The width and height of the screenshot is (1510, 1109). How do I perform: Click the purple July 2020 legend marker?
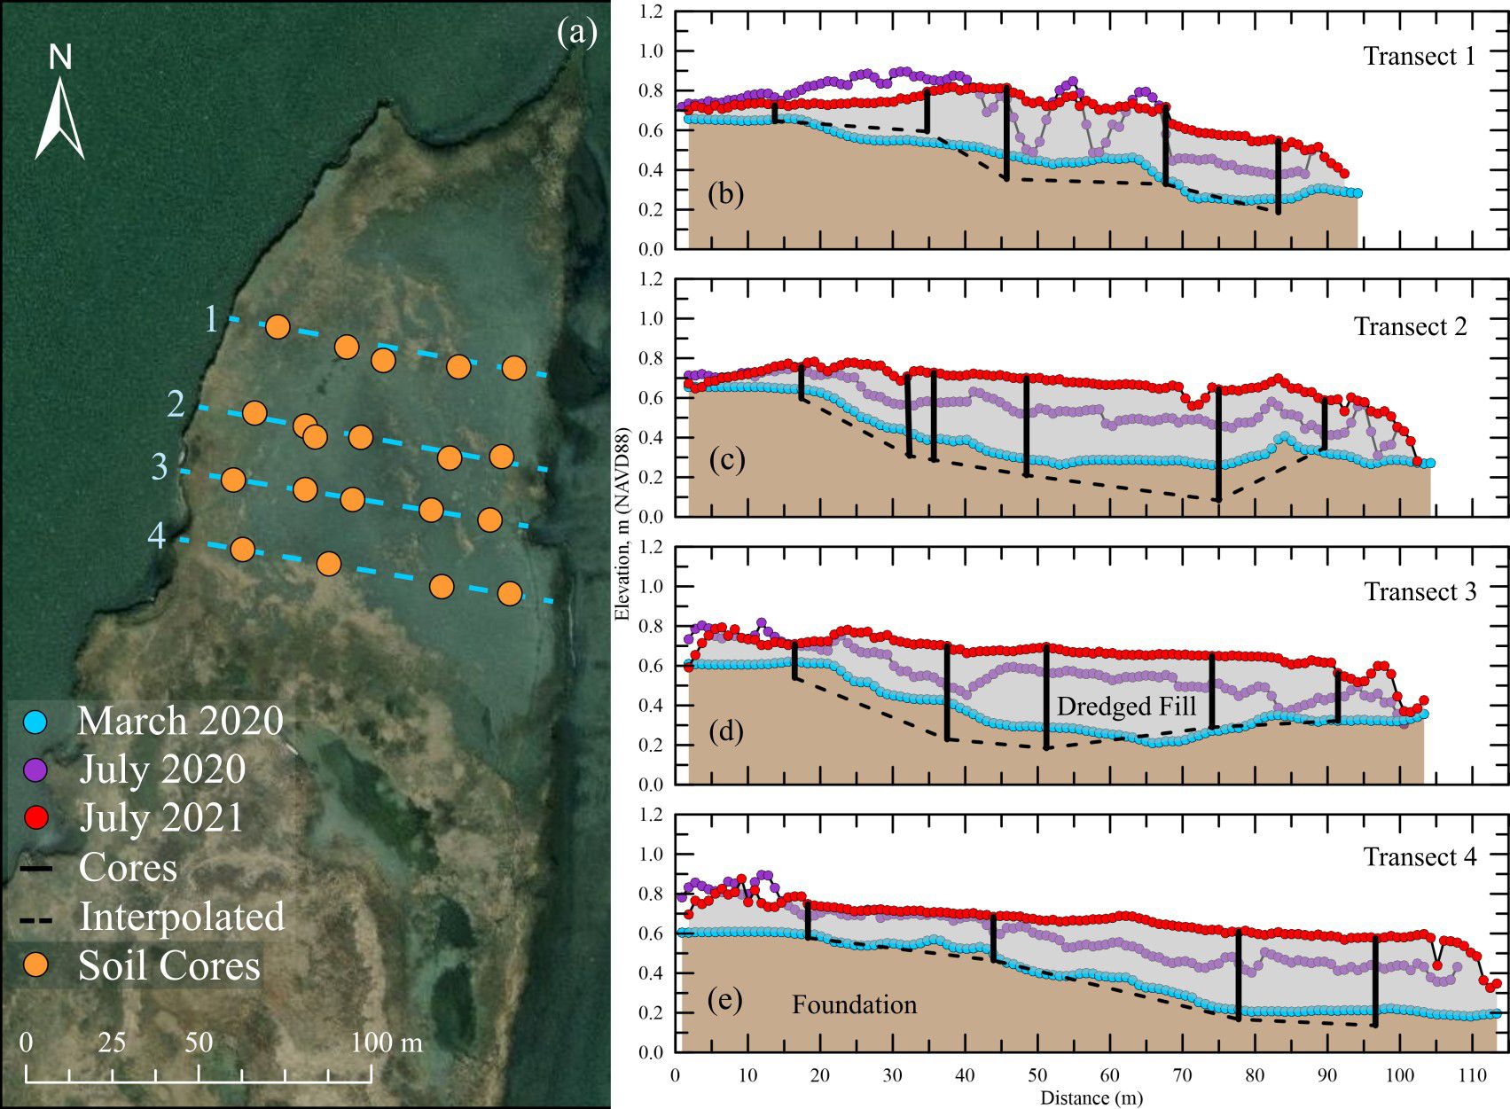[x=36, y=769]
